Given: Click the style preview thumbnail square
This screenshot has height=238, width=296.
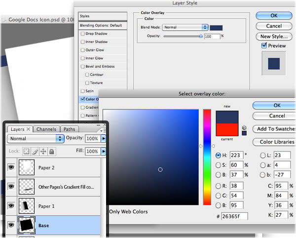Looking at the screenshot, I should tap(274, 64).
